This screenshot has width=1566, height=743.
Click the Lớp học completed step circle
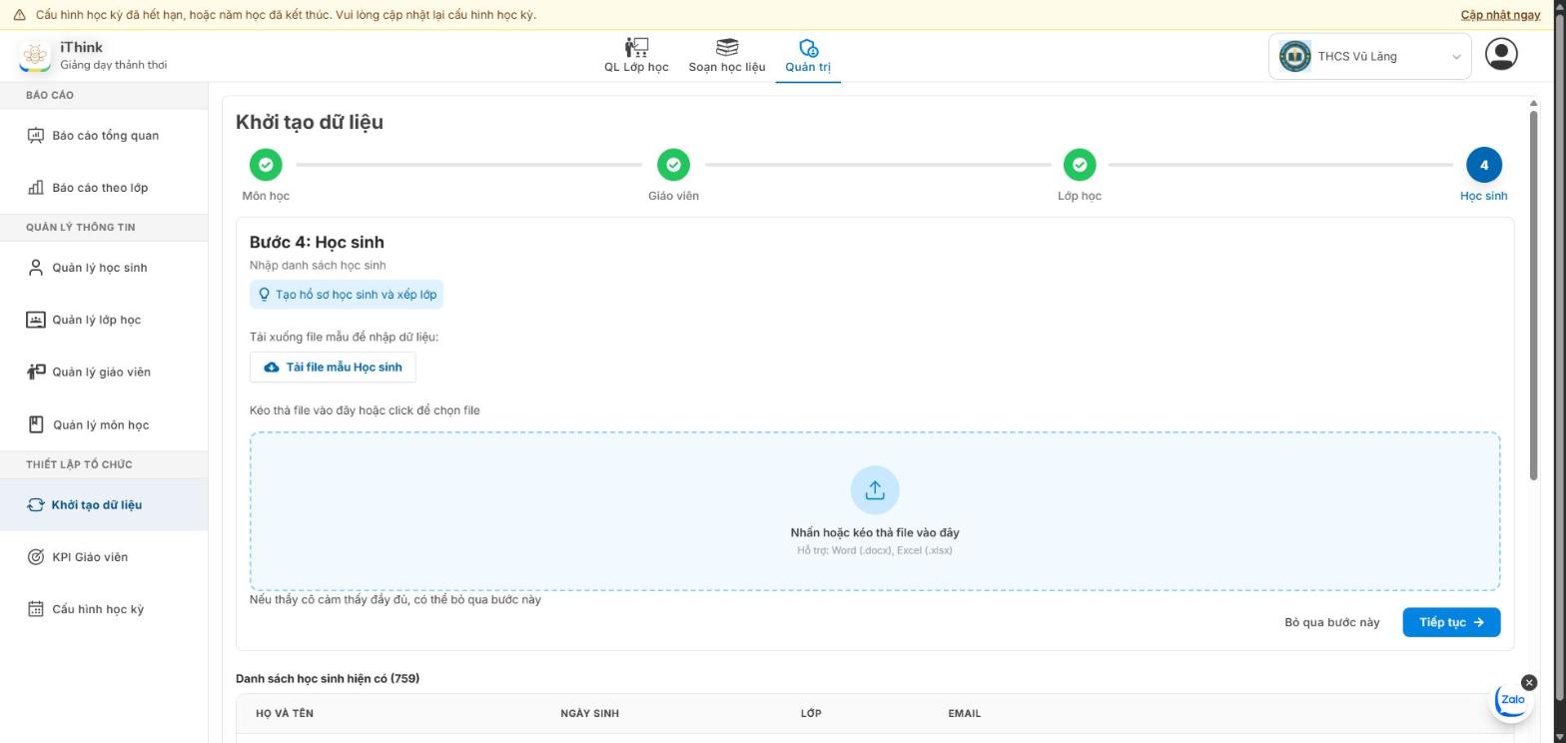(x=1080, y=165)
